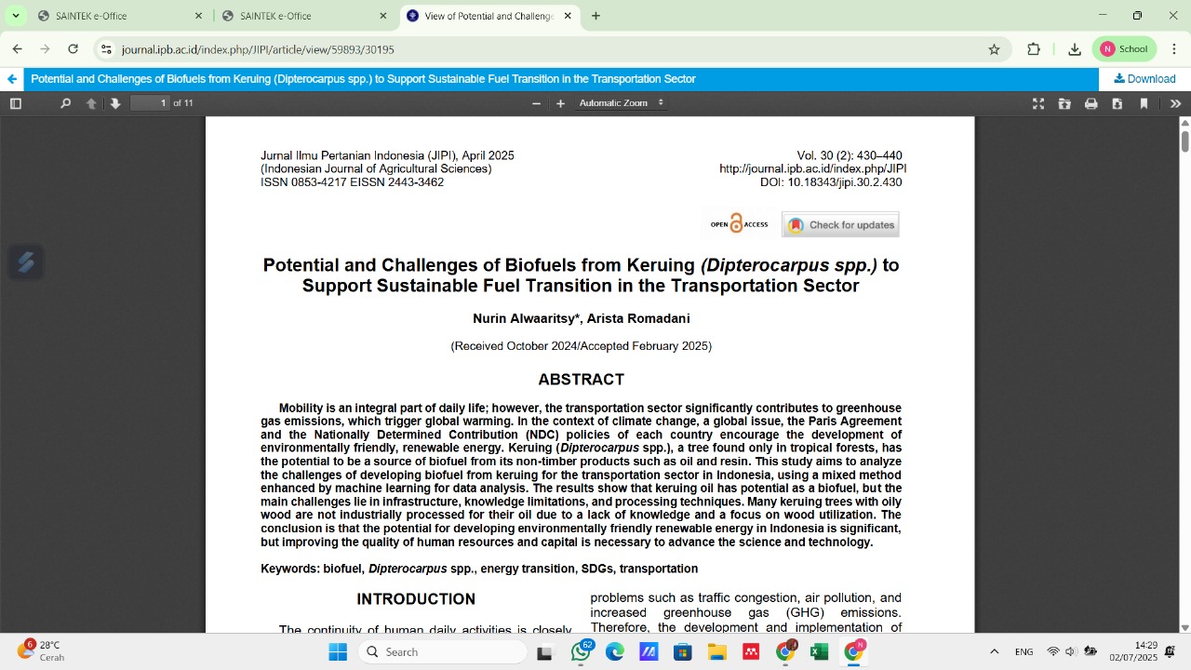Open the Chrome tab search dropdown
Viewport: 1191px width, 670px height.
pos(15,16)
